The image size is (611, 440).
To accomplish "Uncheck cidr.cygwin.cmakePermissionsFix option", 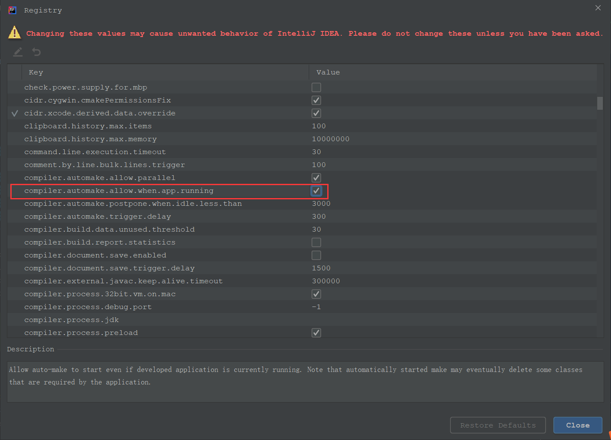I will 316,100.
